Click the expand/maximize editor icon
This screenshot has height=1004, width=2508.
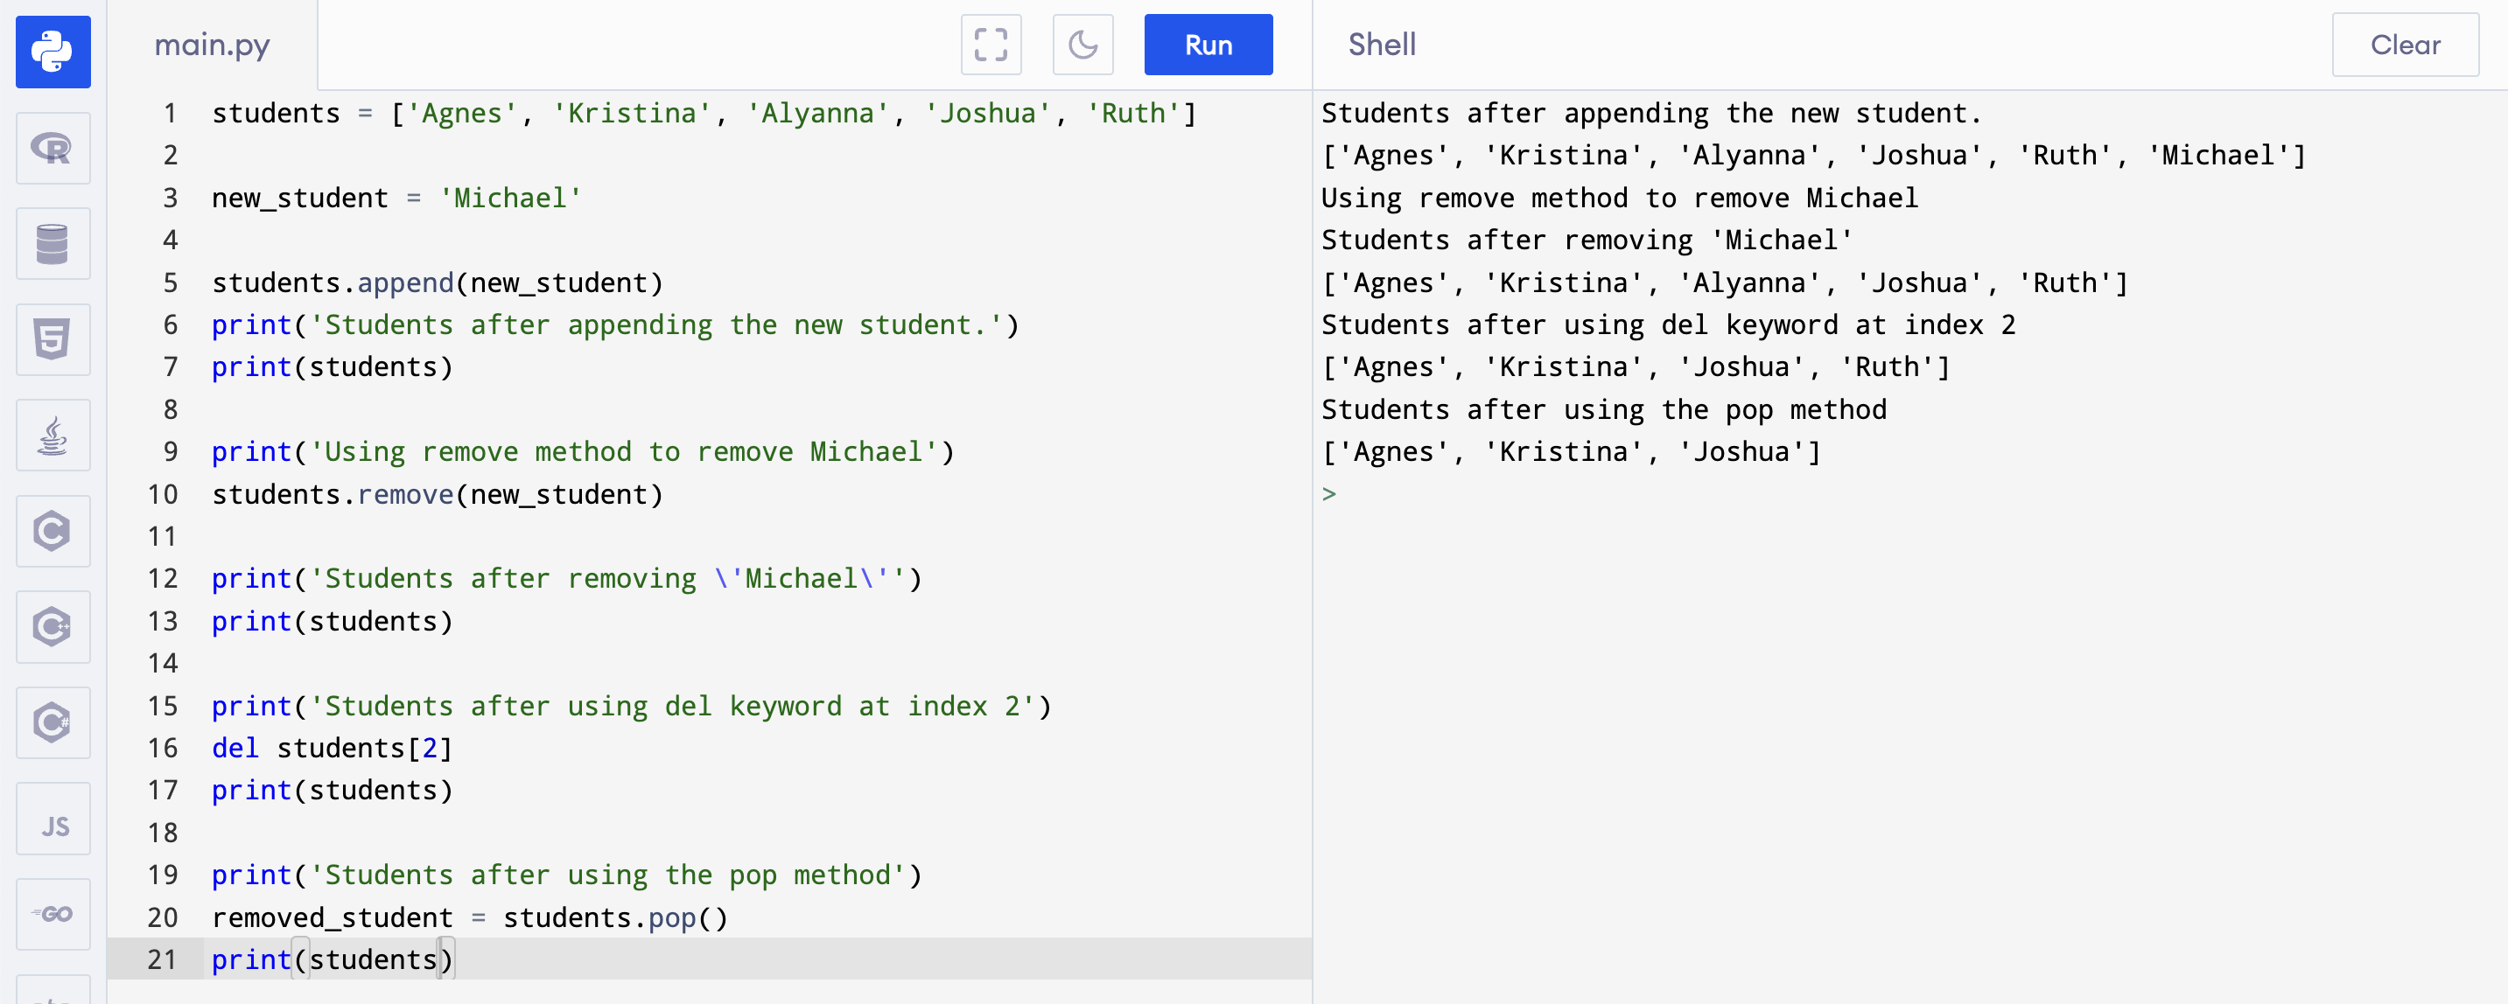[989, 45]
